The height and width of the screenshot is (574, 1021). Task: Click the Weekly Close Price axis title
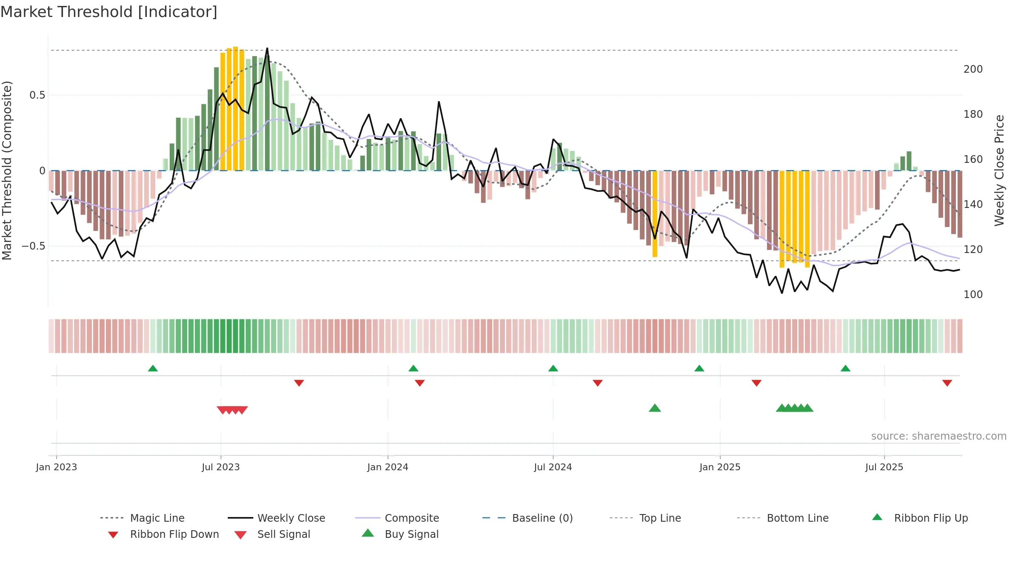click(1000, 170)
